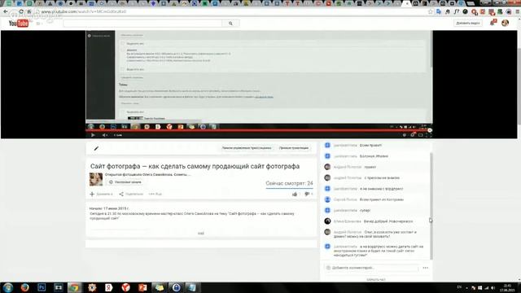Open the channel settings button with gear
Viewport: 521px width, 293px height.
coord(125,182)
